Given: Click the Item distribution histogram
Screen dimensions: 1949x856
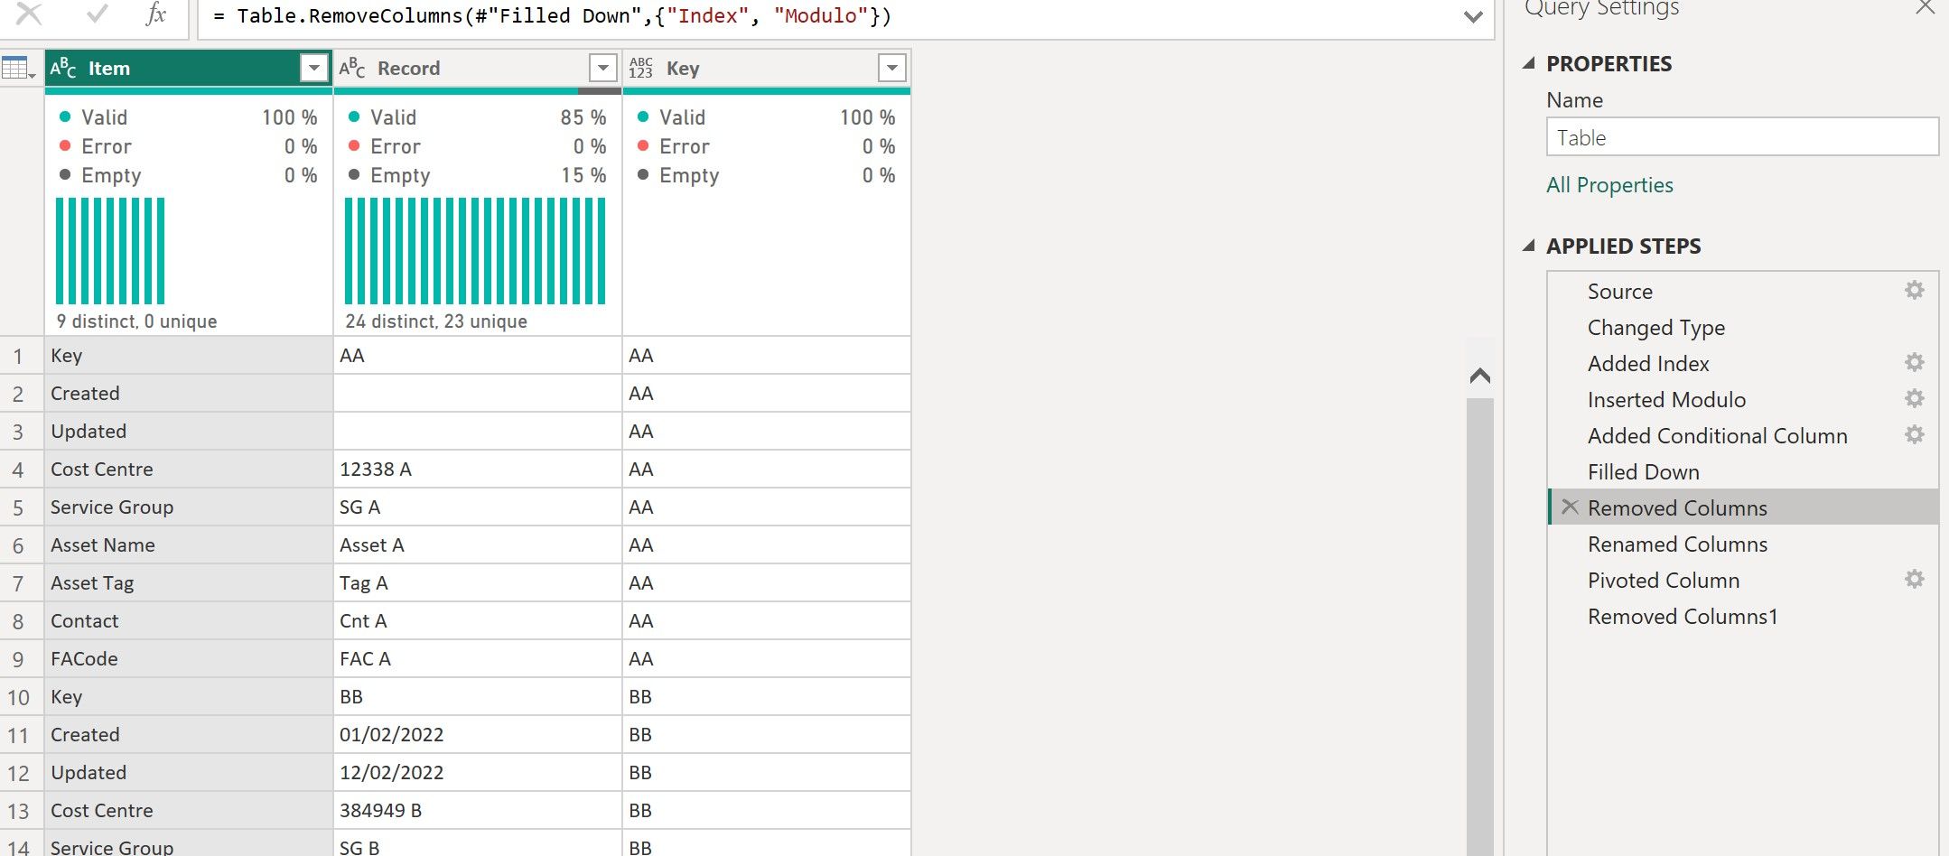Looking at the screenshot, I should (x=110, y=250).
